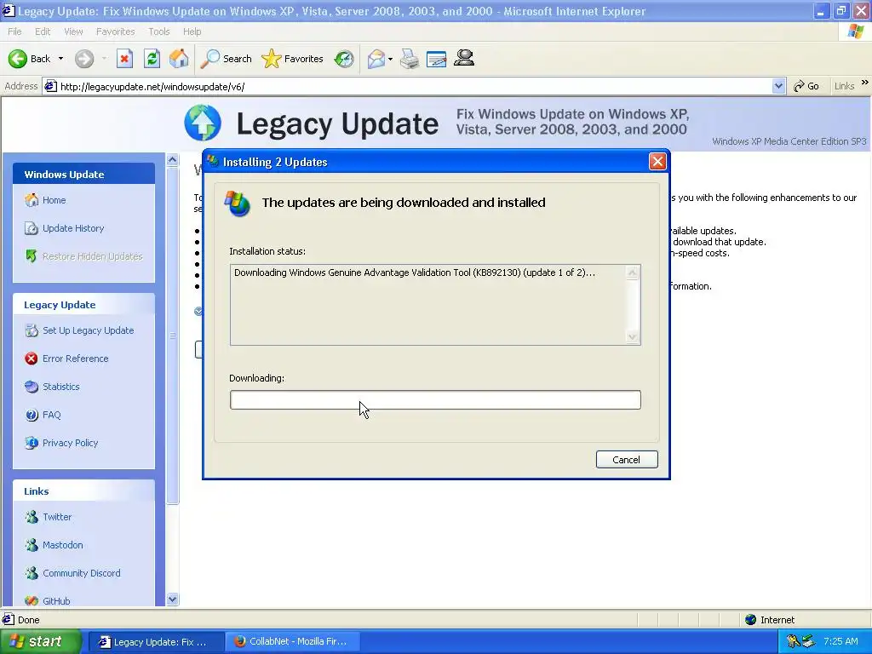Expand the Links toolbar chevron
Viewport: 872px width, 654px height.
pyautogui.click(x=865, y=83)
